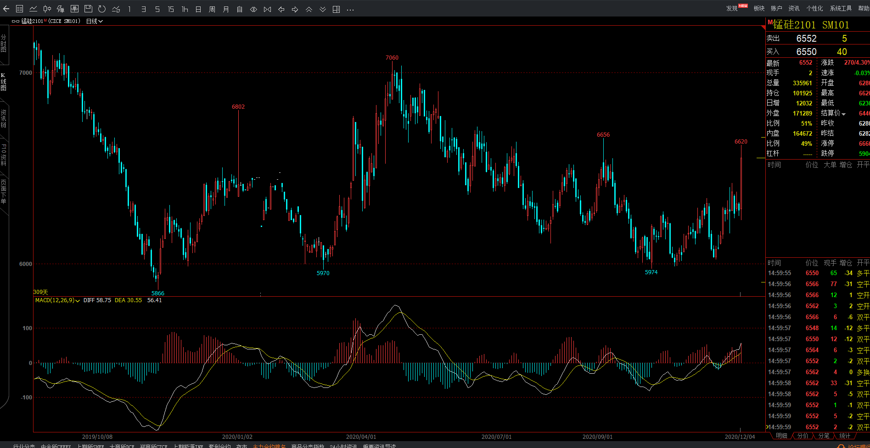870x448 pixels.
Task: Open the 板块 menu
Action: point(759,8)
